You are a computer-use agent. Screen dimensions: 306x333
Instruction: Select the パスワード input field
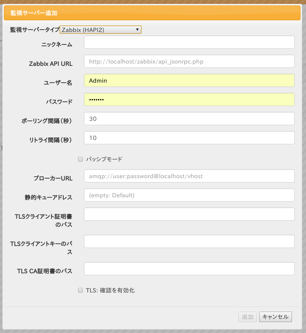point(189,99)
